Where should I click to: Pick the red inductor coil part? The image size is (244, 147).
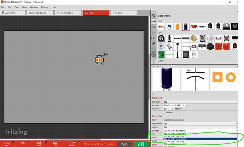pos(194,27)
